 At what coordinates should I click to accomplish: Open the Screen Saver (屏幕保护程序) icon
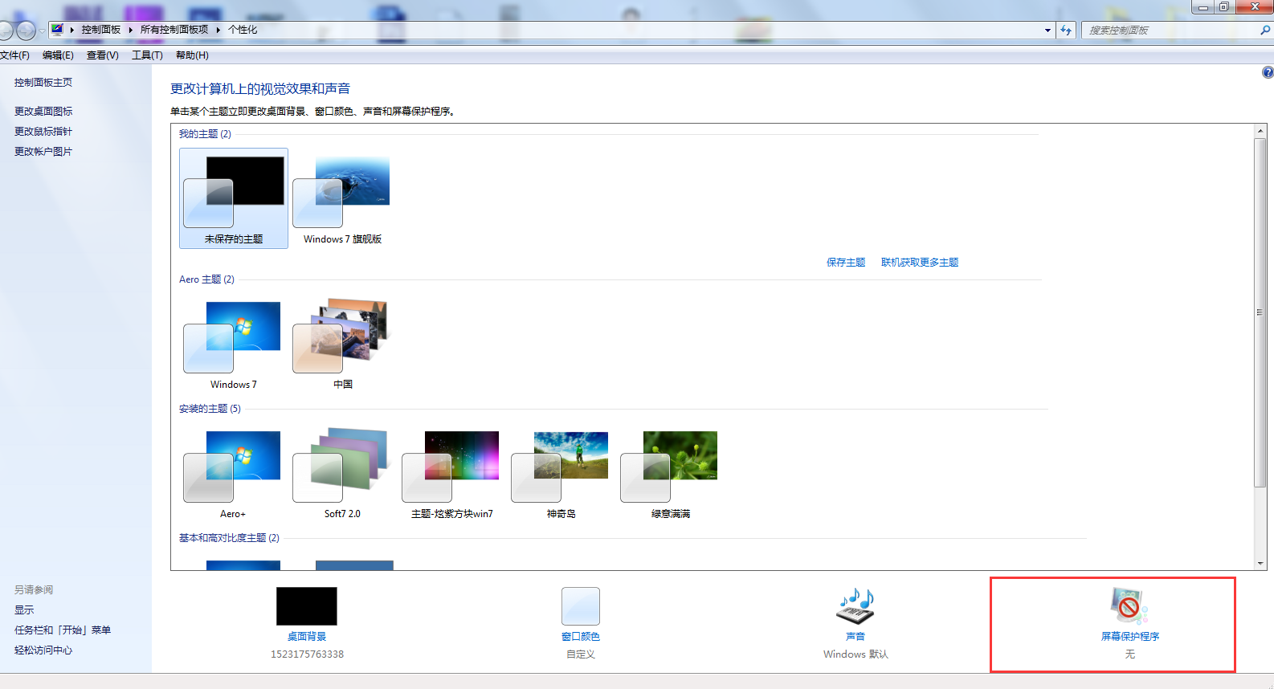click(1129, 606)
